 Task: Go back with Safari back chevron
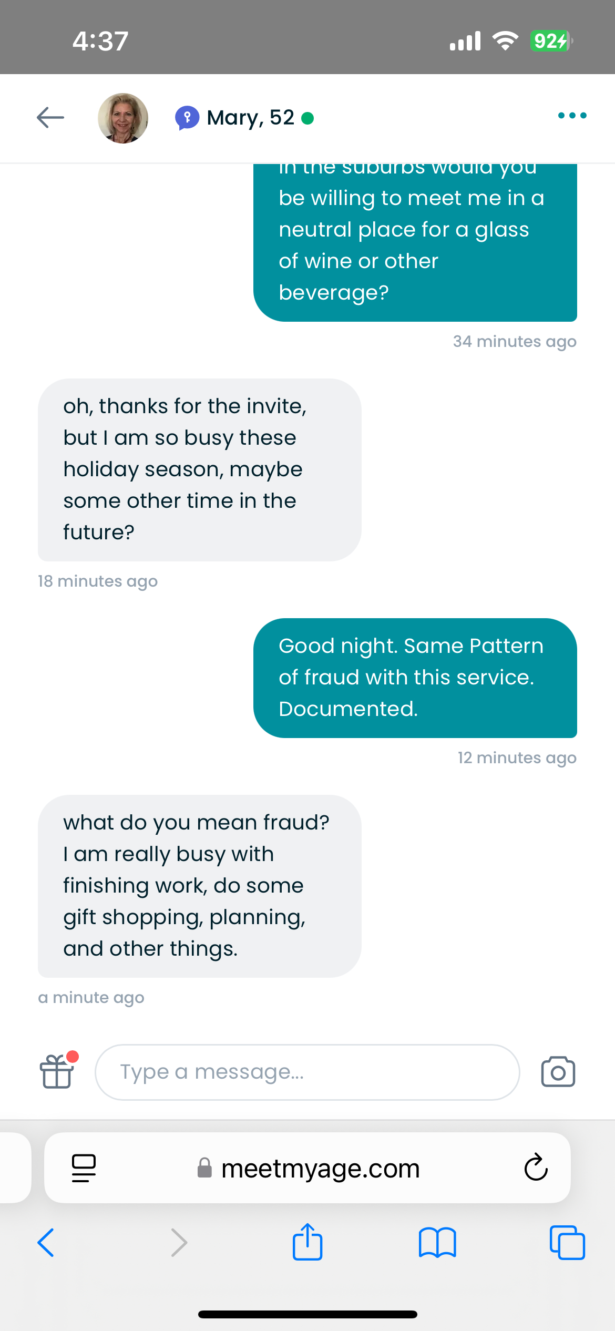[x=46, y=1243]
